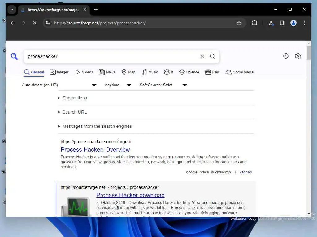The image size is (317, 237).
Task: Open the Auto-detect (en-US) language dropdown
Action: tap(59, 85)
